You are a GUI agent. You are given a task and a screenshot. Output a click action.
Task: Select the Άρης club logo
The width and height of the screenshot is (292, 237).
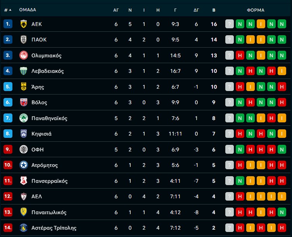coord(24,87)
